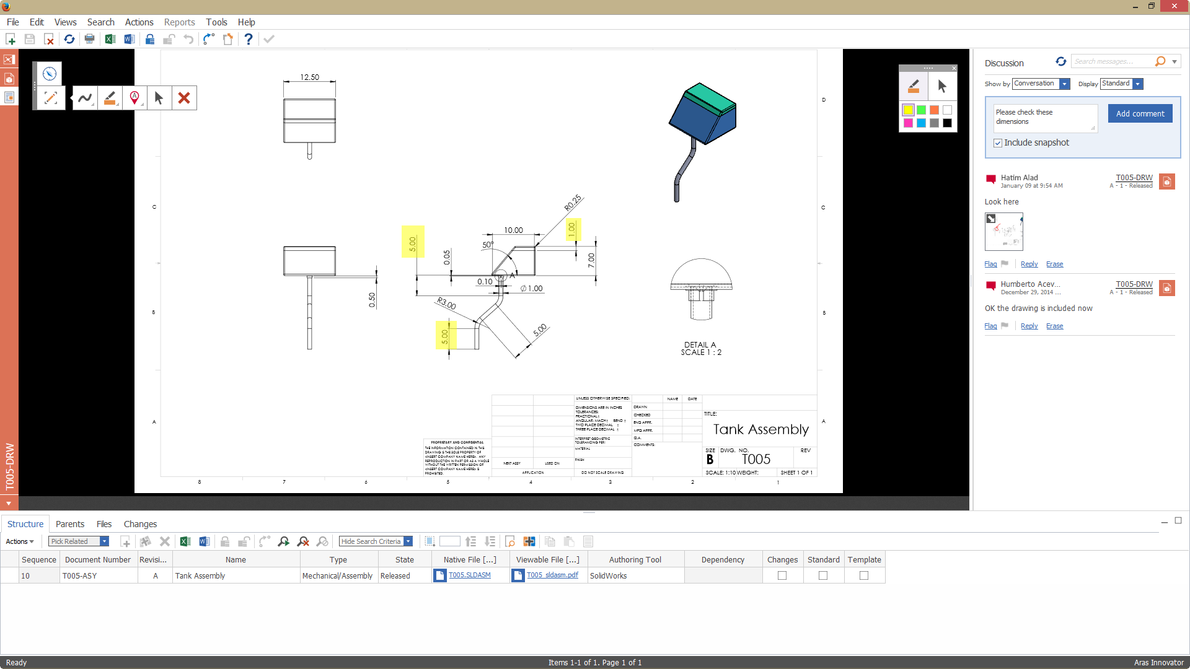
Task: Open the Show by Conversation dropdown
Action: click(x=1064, y=84)
